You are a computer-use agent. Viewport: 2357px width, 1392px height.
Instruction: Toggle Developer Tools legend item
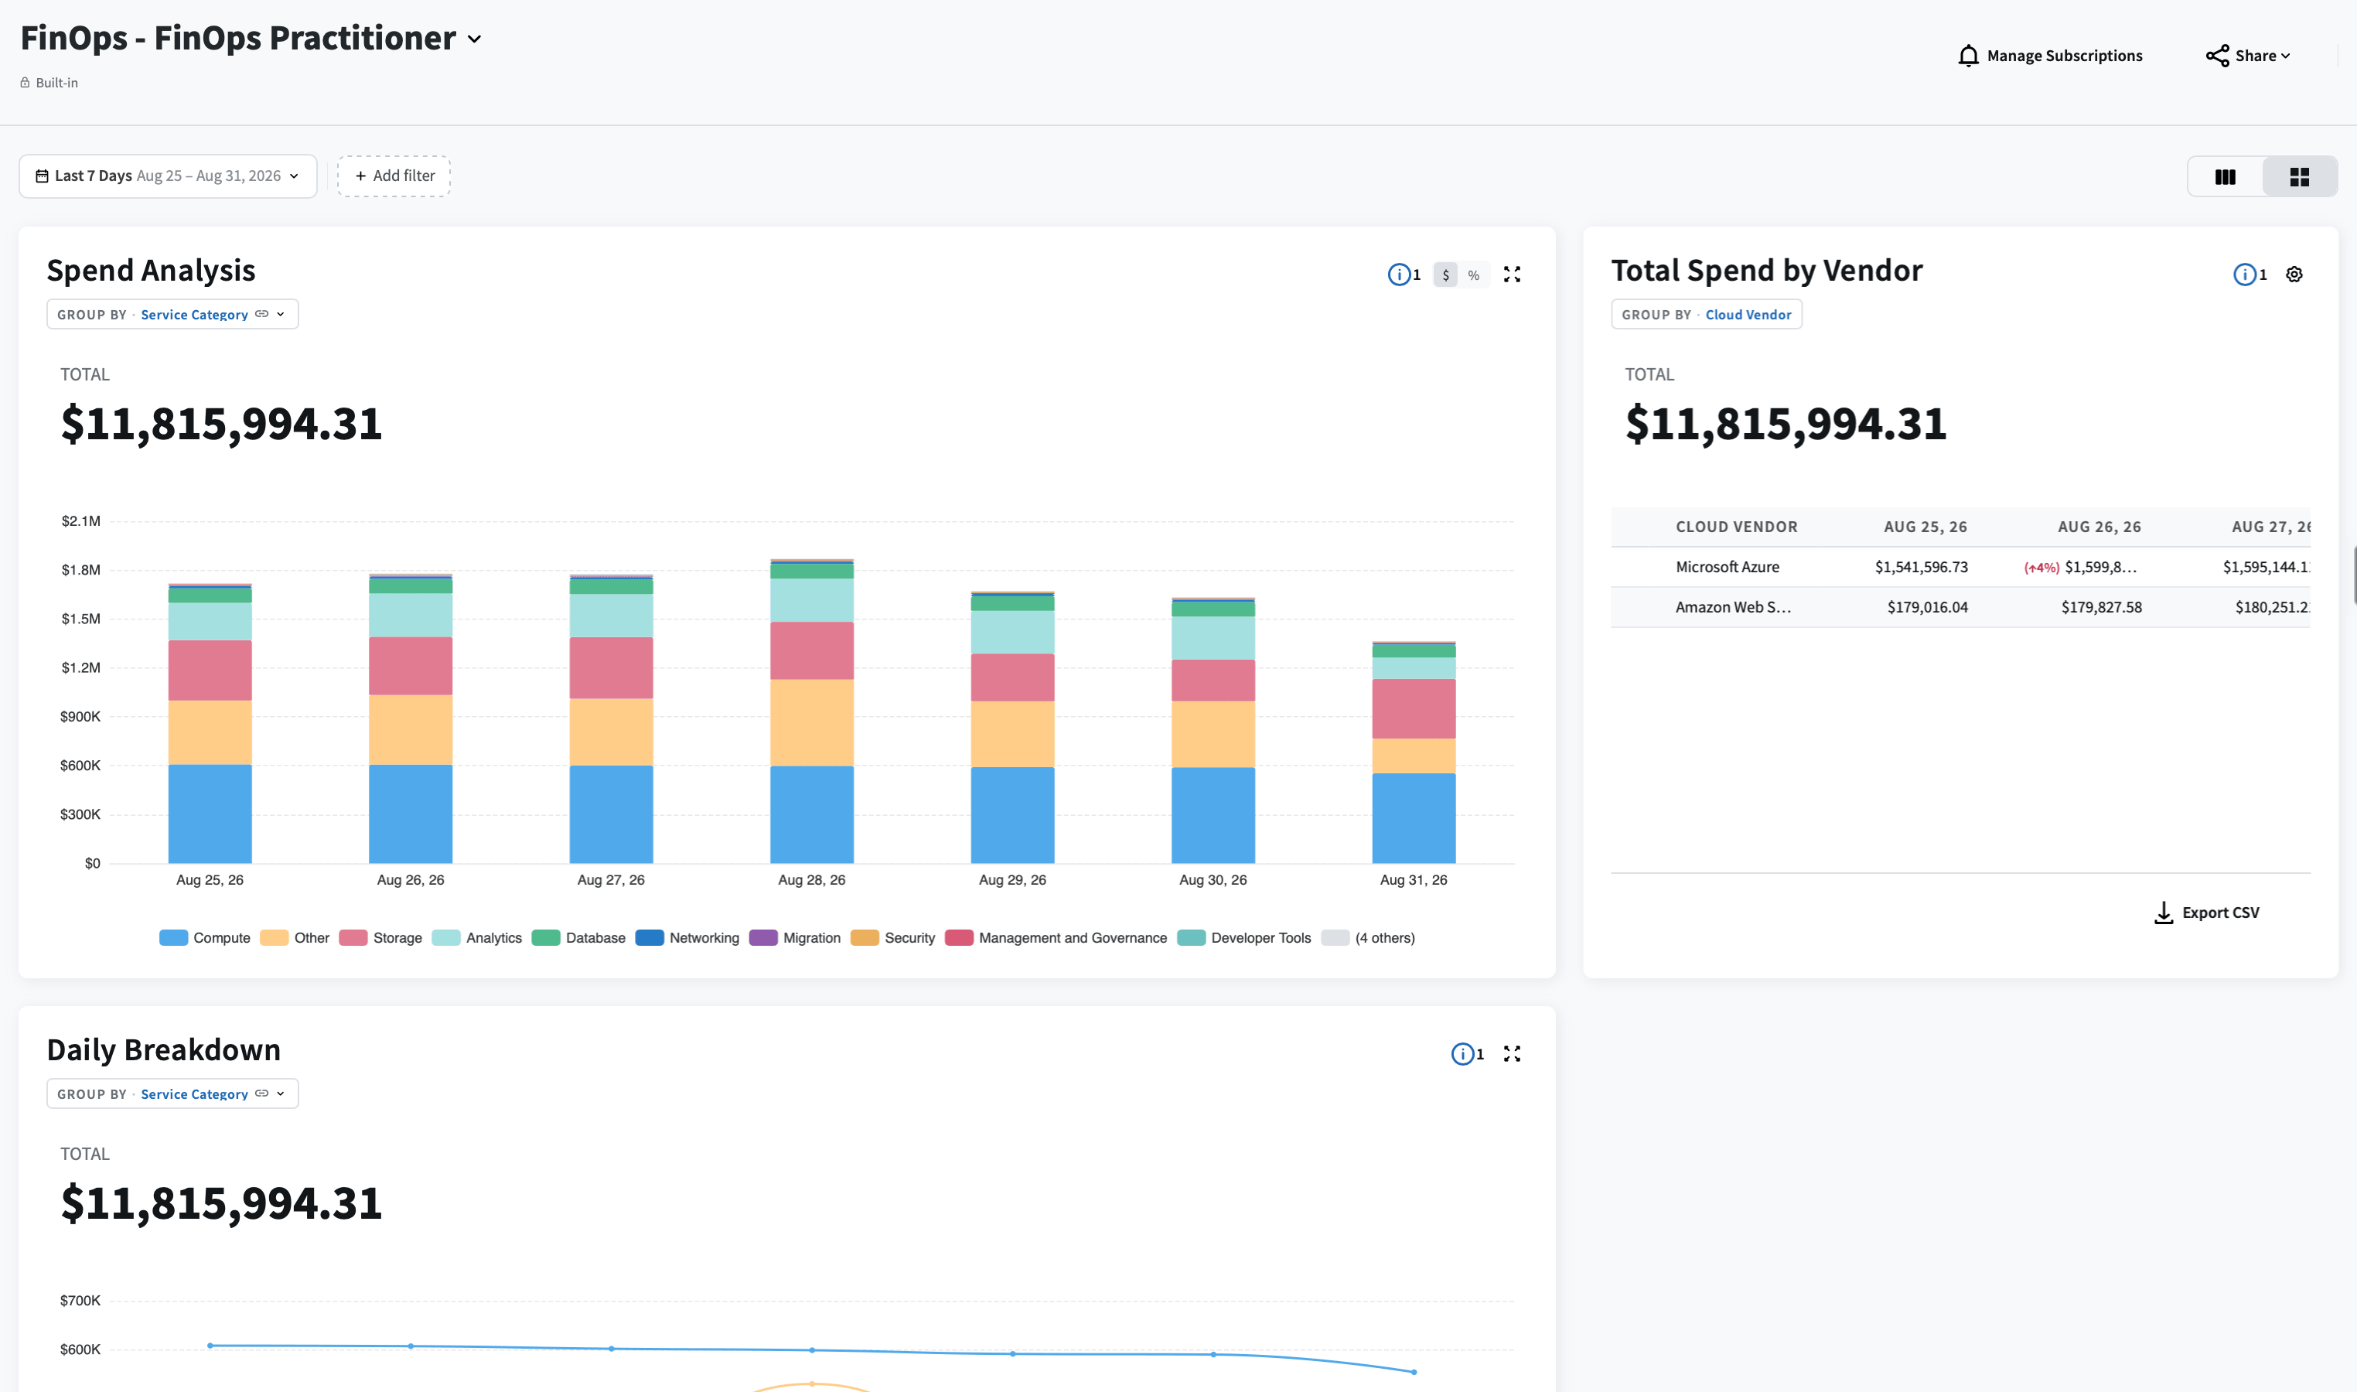[x=1243, y=938]
